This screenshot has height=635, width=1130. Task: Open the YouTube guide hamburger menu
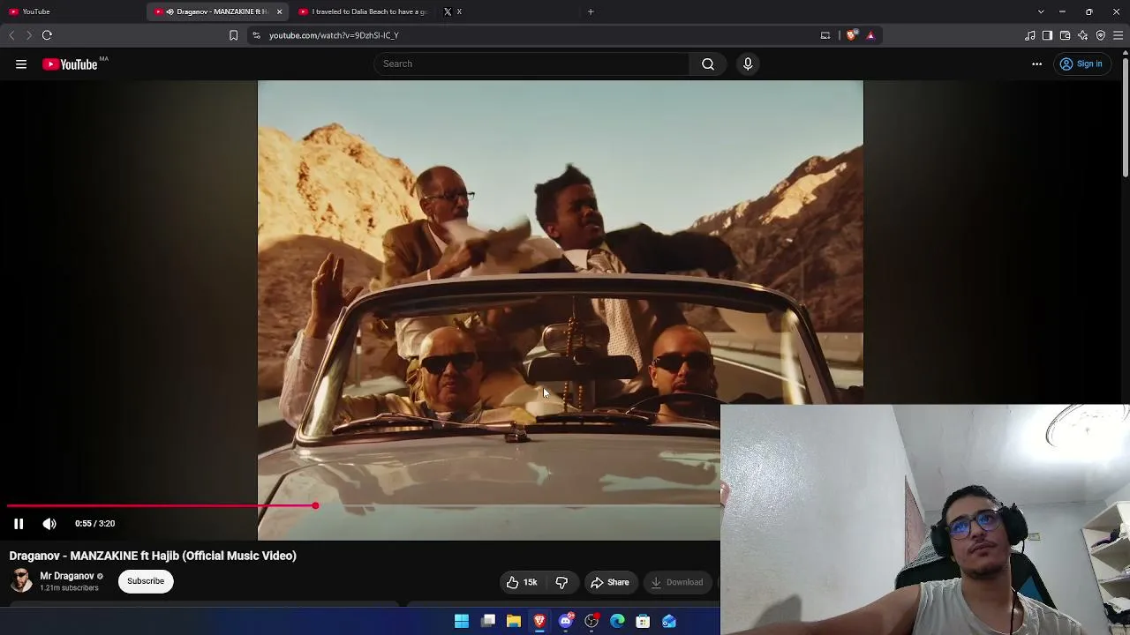coord(21,63)
